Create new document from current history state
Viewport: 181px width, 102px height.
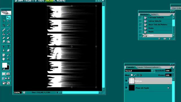(160, 39)
